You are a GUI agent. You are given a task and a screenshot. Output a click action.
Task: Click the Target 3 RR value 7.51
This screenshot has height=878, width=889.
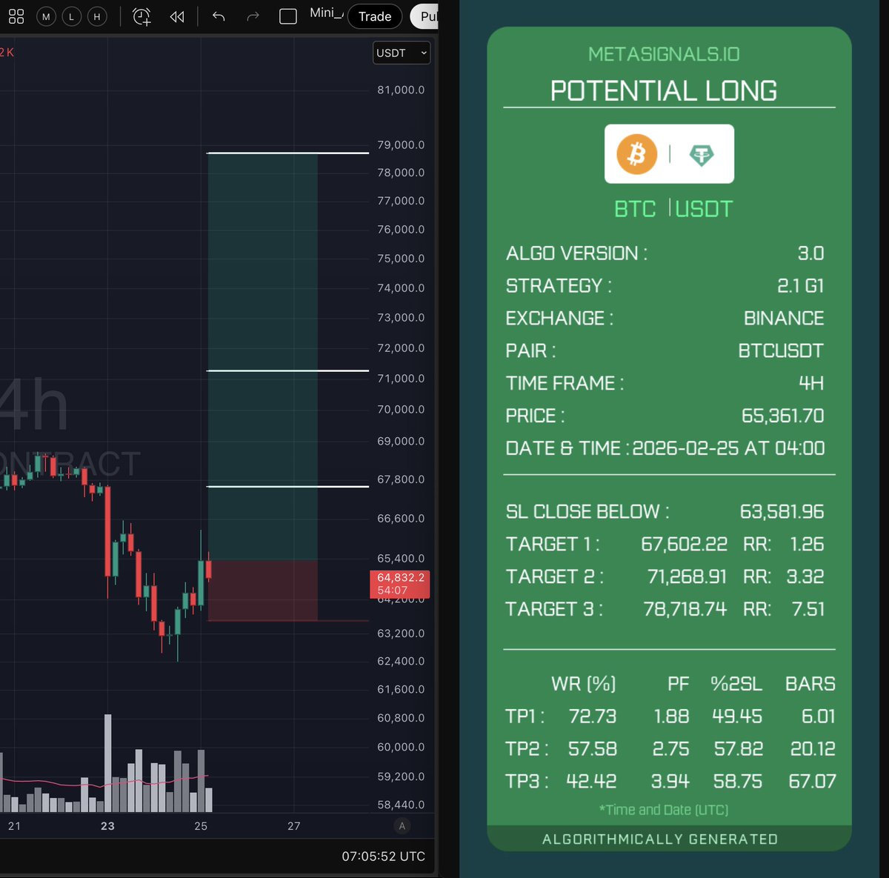tap(808, 609)
